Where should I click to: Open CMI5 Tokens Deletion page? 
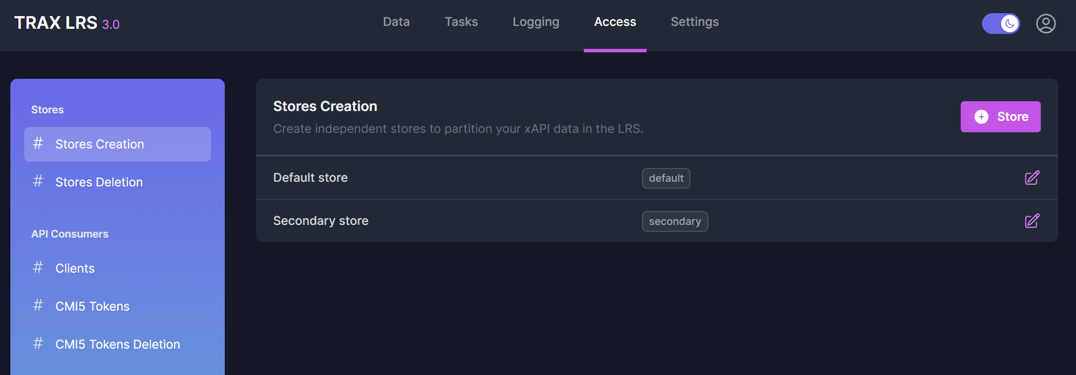point(118,345)
